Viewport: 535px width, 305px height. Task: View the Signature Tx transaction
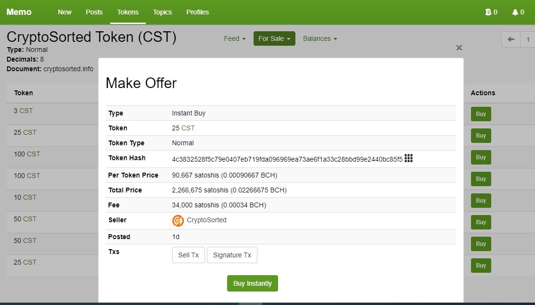(x=232, y=255)
